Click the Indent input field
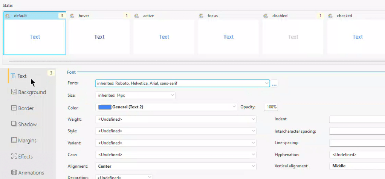Screen dimensions: 385x179 coord(357,119)
